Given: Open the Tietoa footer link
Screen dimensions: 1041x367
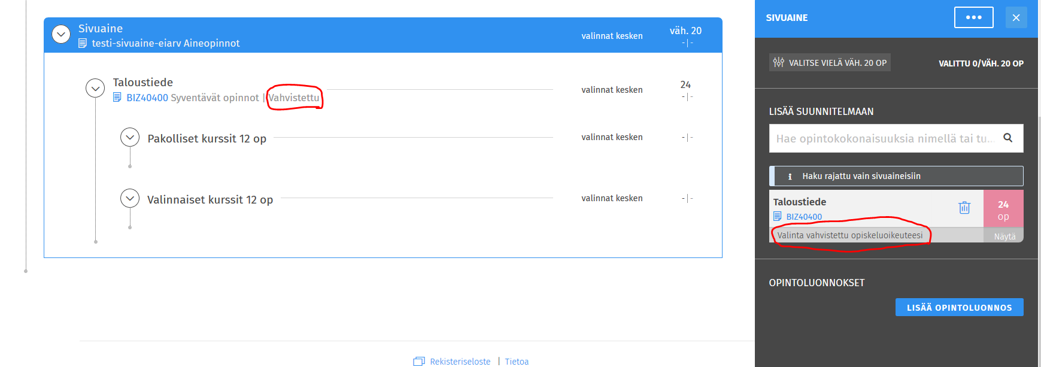Looking at the screenshot, I should click(x=517, y=361).
